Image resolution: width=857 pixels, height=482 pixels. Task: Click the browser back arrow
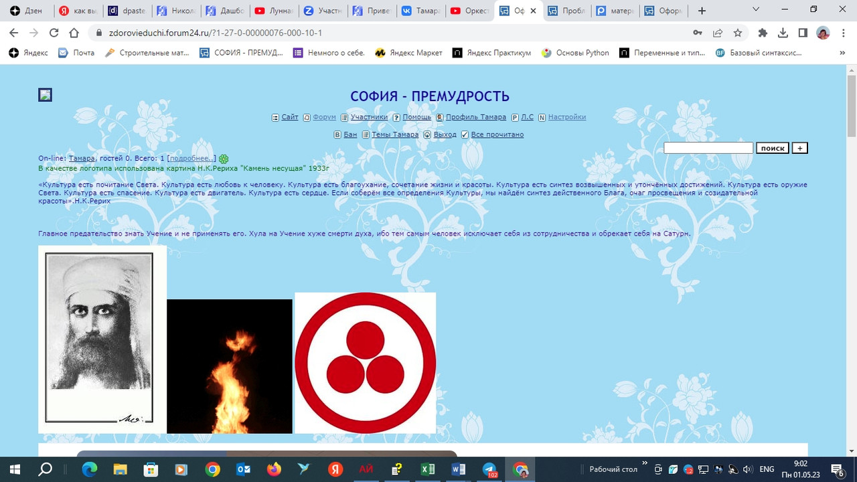click(x=13, y=33)
